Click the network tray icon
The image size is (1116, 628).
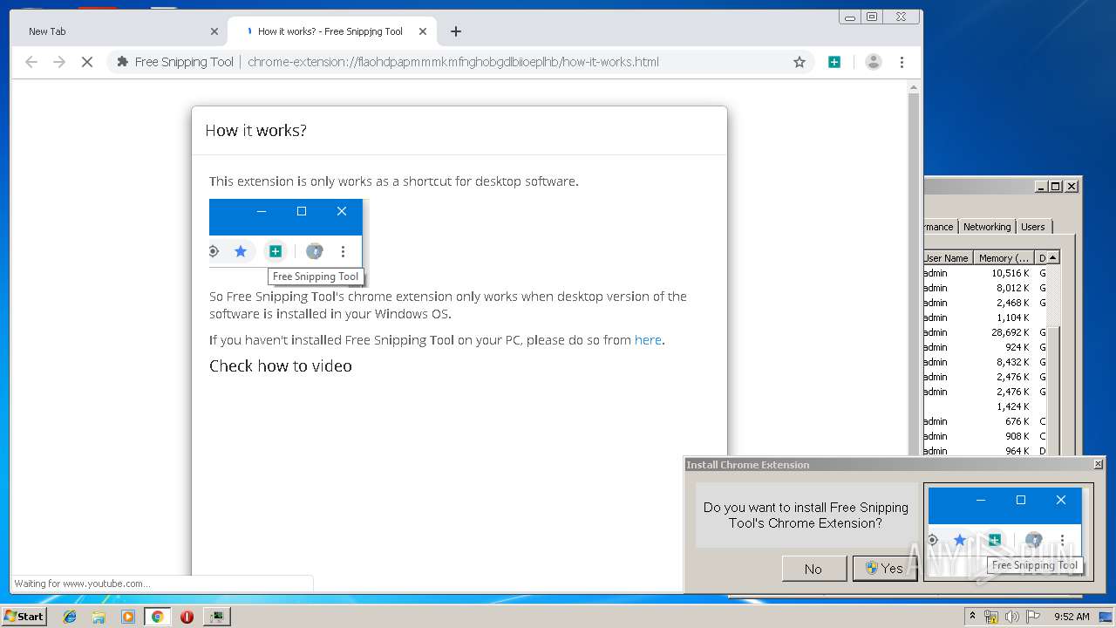(991, 617)
